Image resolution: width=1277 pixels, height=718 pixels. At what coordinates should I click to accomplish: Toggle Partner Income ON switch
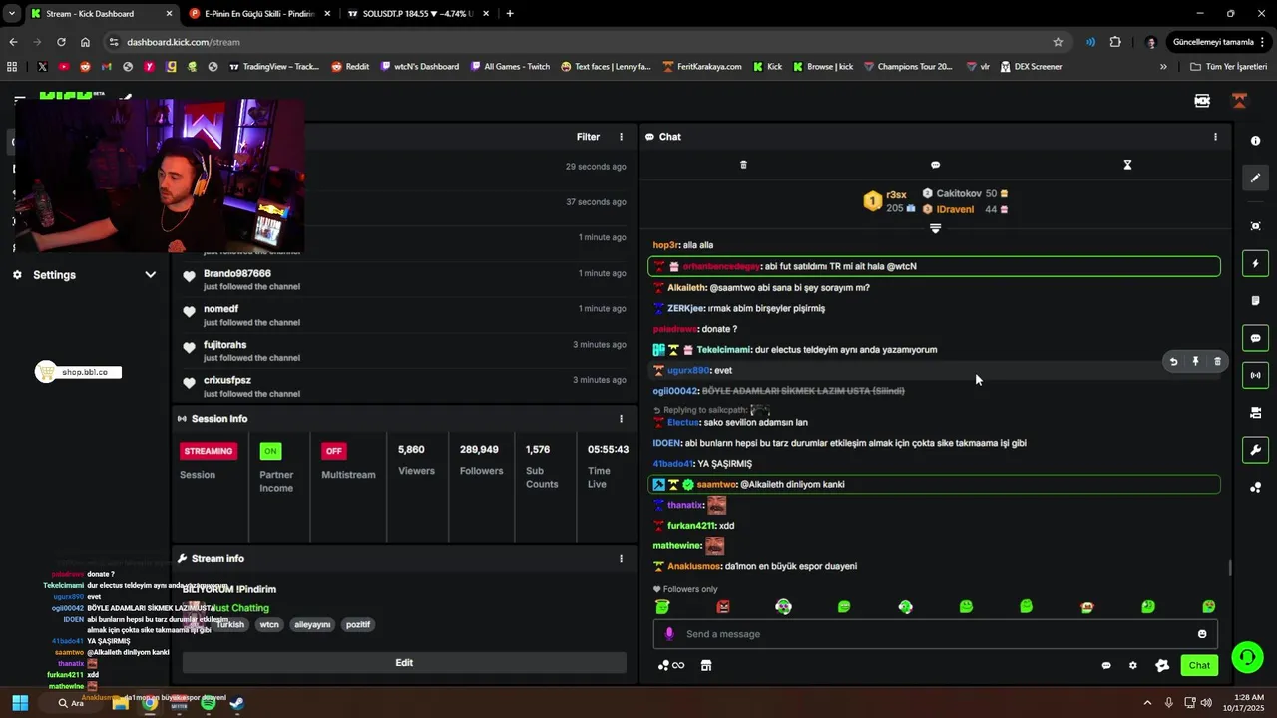(270, 451)
